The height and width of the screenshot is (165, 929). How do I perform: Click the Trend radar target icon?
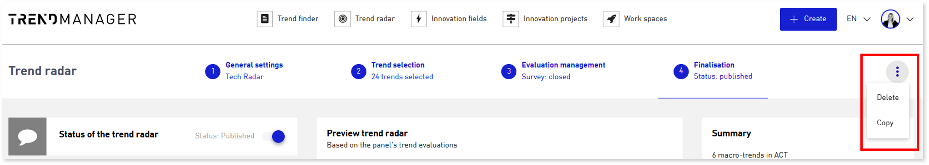click(x=342, y=19)
